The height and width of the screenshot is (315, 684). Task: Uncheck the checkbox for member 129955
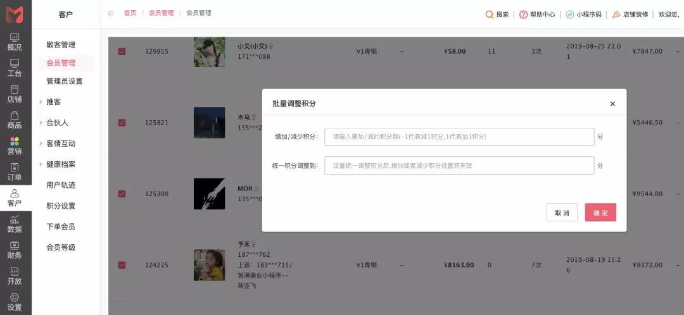point(122,51)
